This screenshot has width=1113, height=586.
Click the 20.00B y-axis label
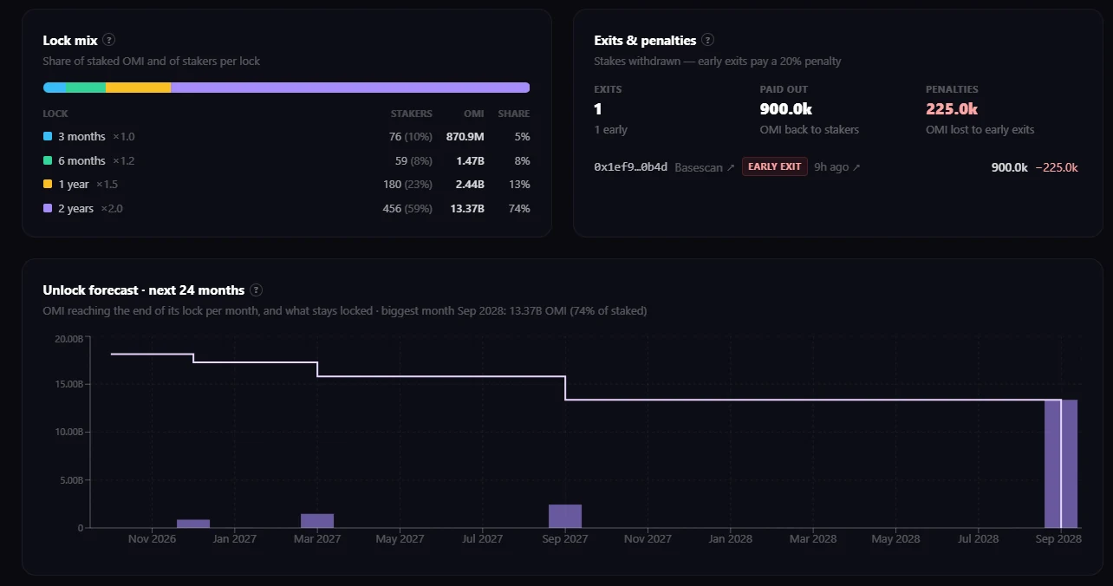coord(68,339)
